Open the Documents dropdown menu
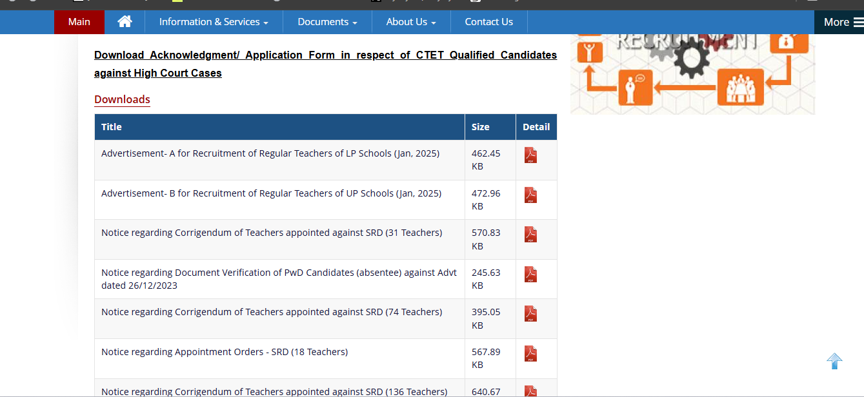 (x=327, y=21)
